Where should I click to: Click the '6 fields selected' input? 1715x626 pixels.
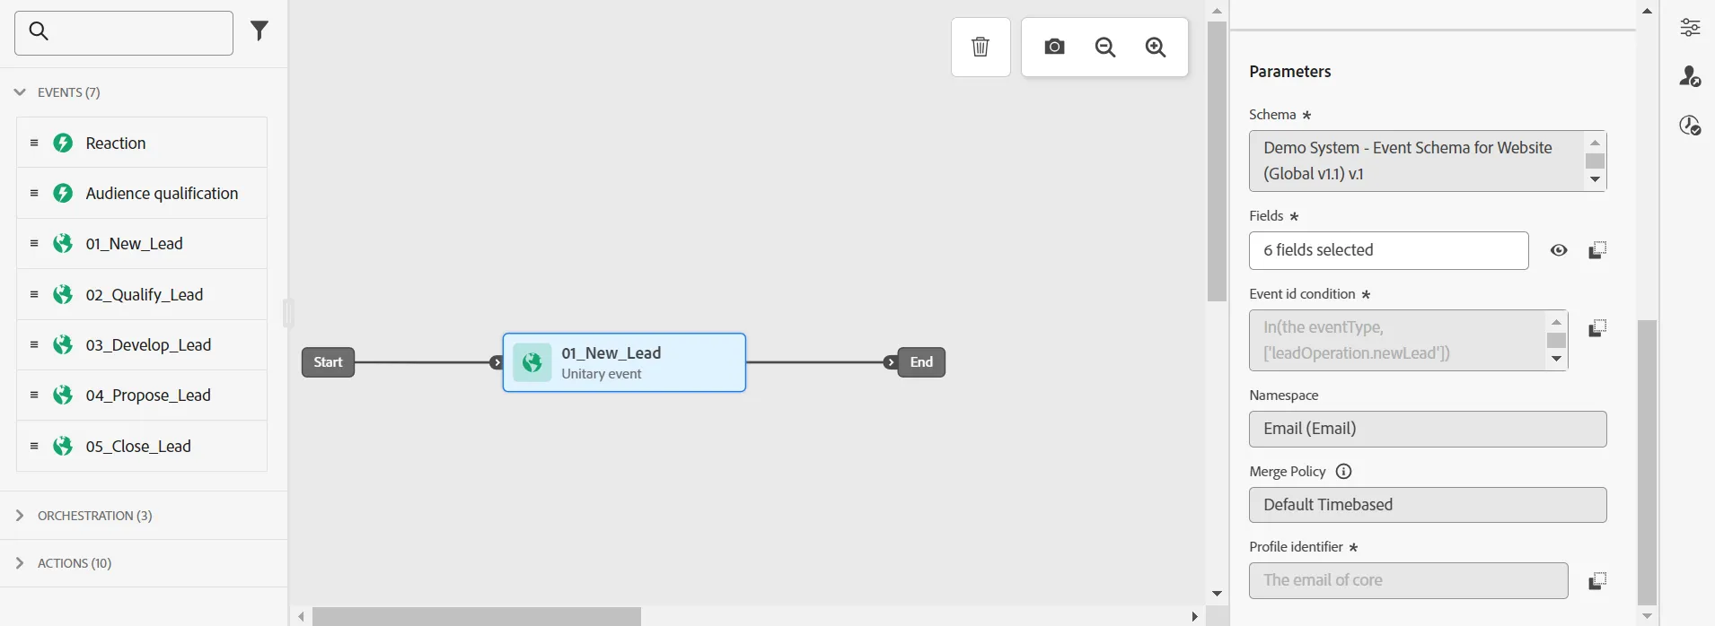click(x=1389, y=251)
